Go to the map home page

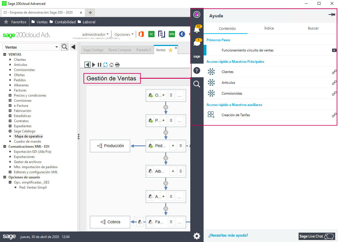coord(111,64)
